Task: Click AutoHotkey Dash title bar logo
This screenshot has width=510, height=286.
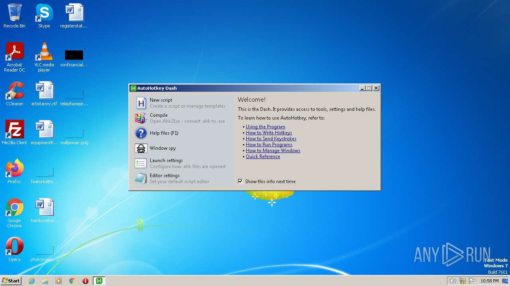Action: 133,88
